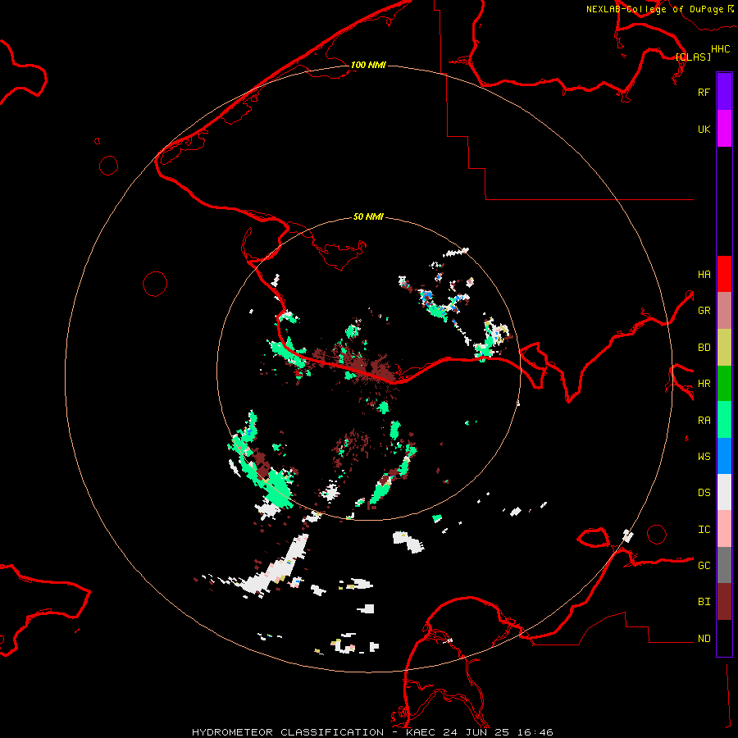
Task: Click the magenta UK legend color swatch
Action: (x=724, y=129)
